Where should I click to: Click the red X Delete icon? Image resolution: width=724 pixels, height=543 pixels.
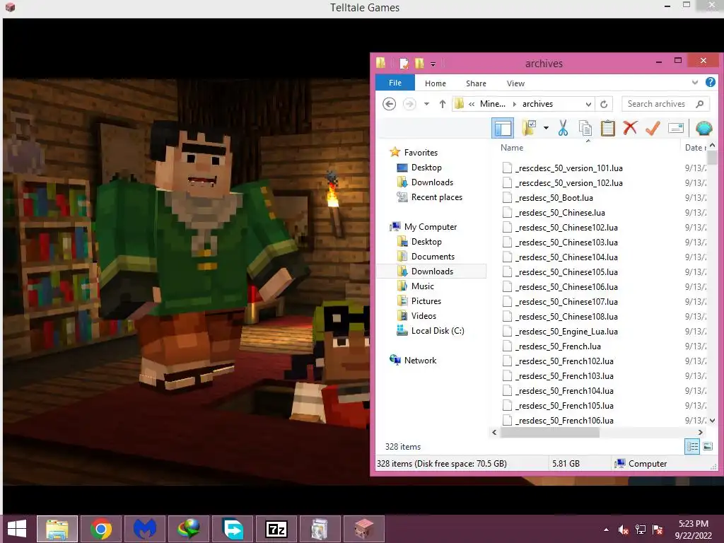pyautogui.click(x=630, y=128)
